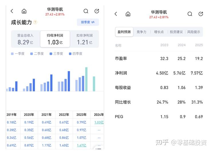Tap the 2024 first-quarter teal bar

click(x=94, y=84)
